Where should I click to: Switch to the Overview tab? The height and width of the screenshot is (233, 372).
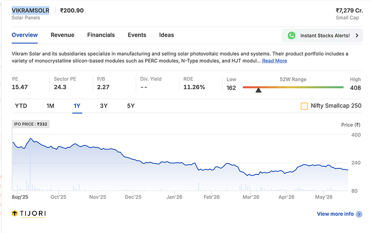tap(25, 35)
